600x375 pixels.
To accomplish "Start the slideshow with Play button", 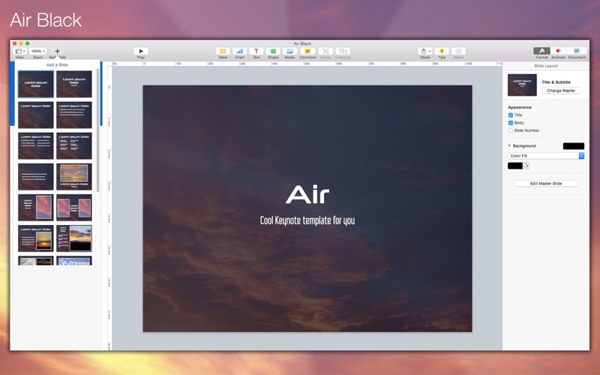I will (x=141, y=51).
